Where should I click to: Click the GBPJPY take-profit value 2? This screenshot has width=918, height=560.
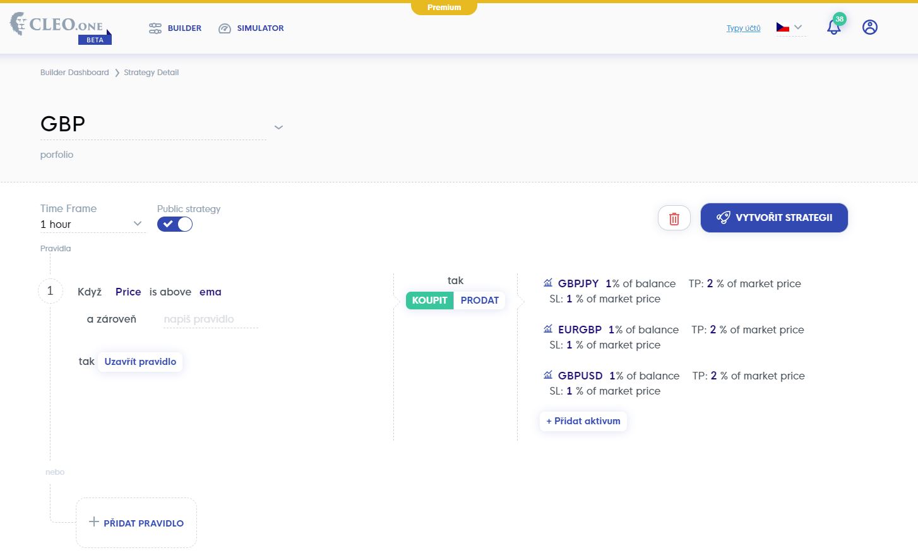tap(710, 283)
